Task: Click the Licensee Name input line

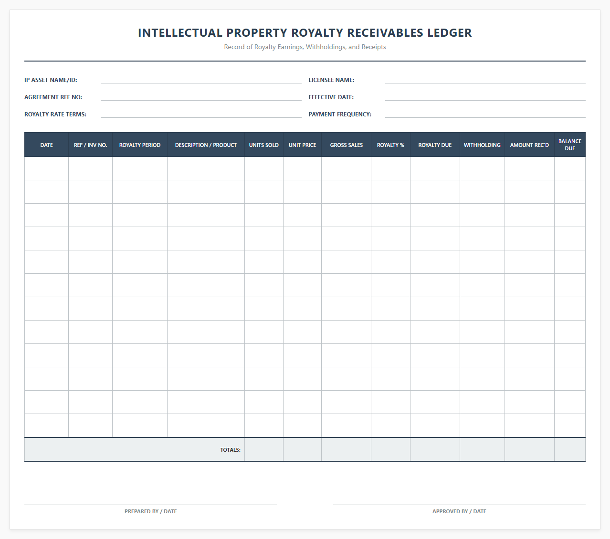Action: (485, 80)
